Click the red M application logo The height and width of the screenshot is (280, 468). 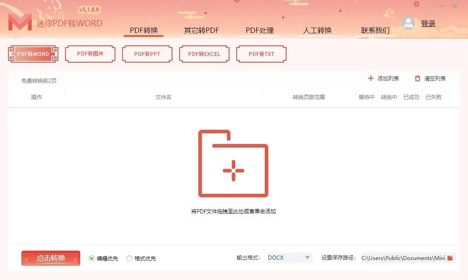(x=20, y=22)
